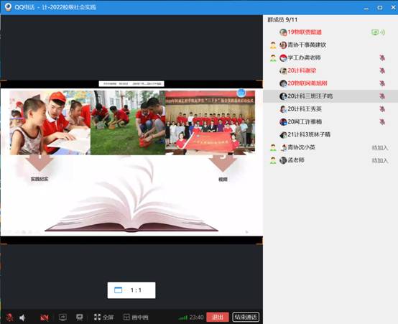Click the 群成员 9/11 header
Image resolution: width=398 pixels, height=324 pixels.
pyautogui.click(x=282, y=19)
